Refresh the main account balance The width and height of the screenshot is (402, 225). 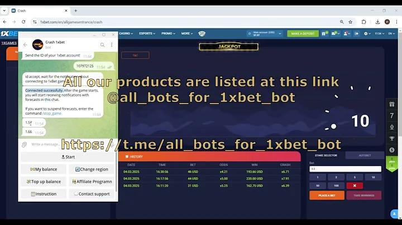coord(250,33)
